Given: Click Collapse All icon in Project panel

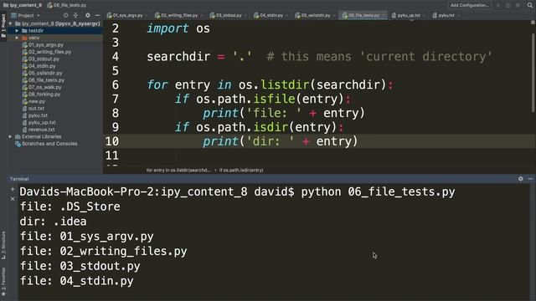Looking at the screenshot, I should click(x=75, y=15).
